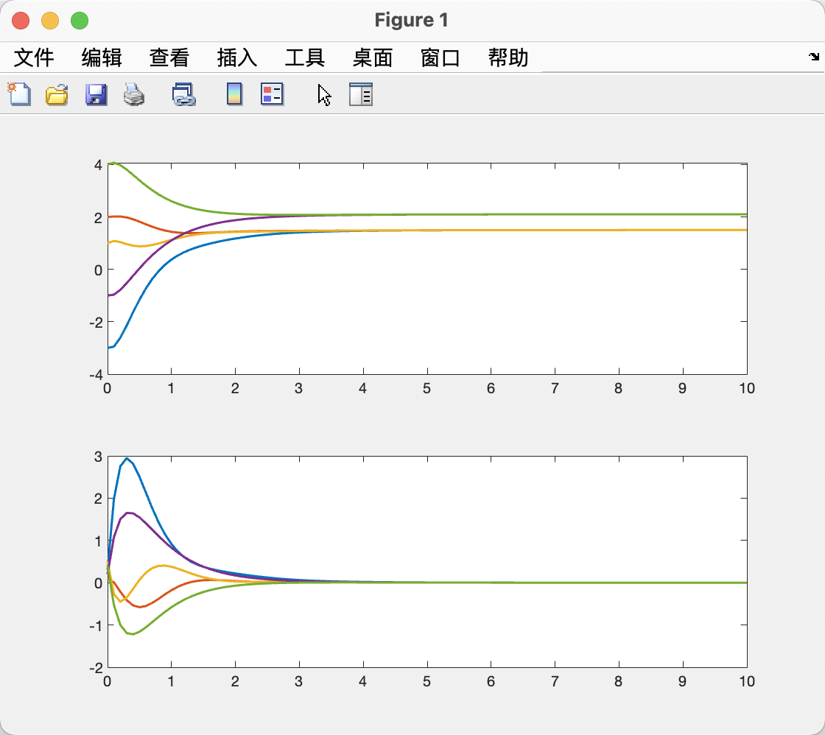This screenshot has height=735, width=825.
Task: Click the yellow curve bump in the bottom plot
Action: [x=163, y=566]
